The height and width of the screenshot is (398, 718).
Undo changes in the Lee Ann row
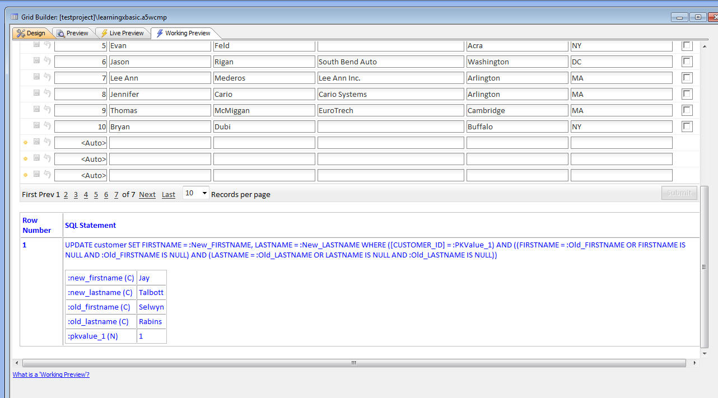(47, 77)
